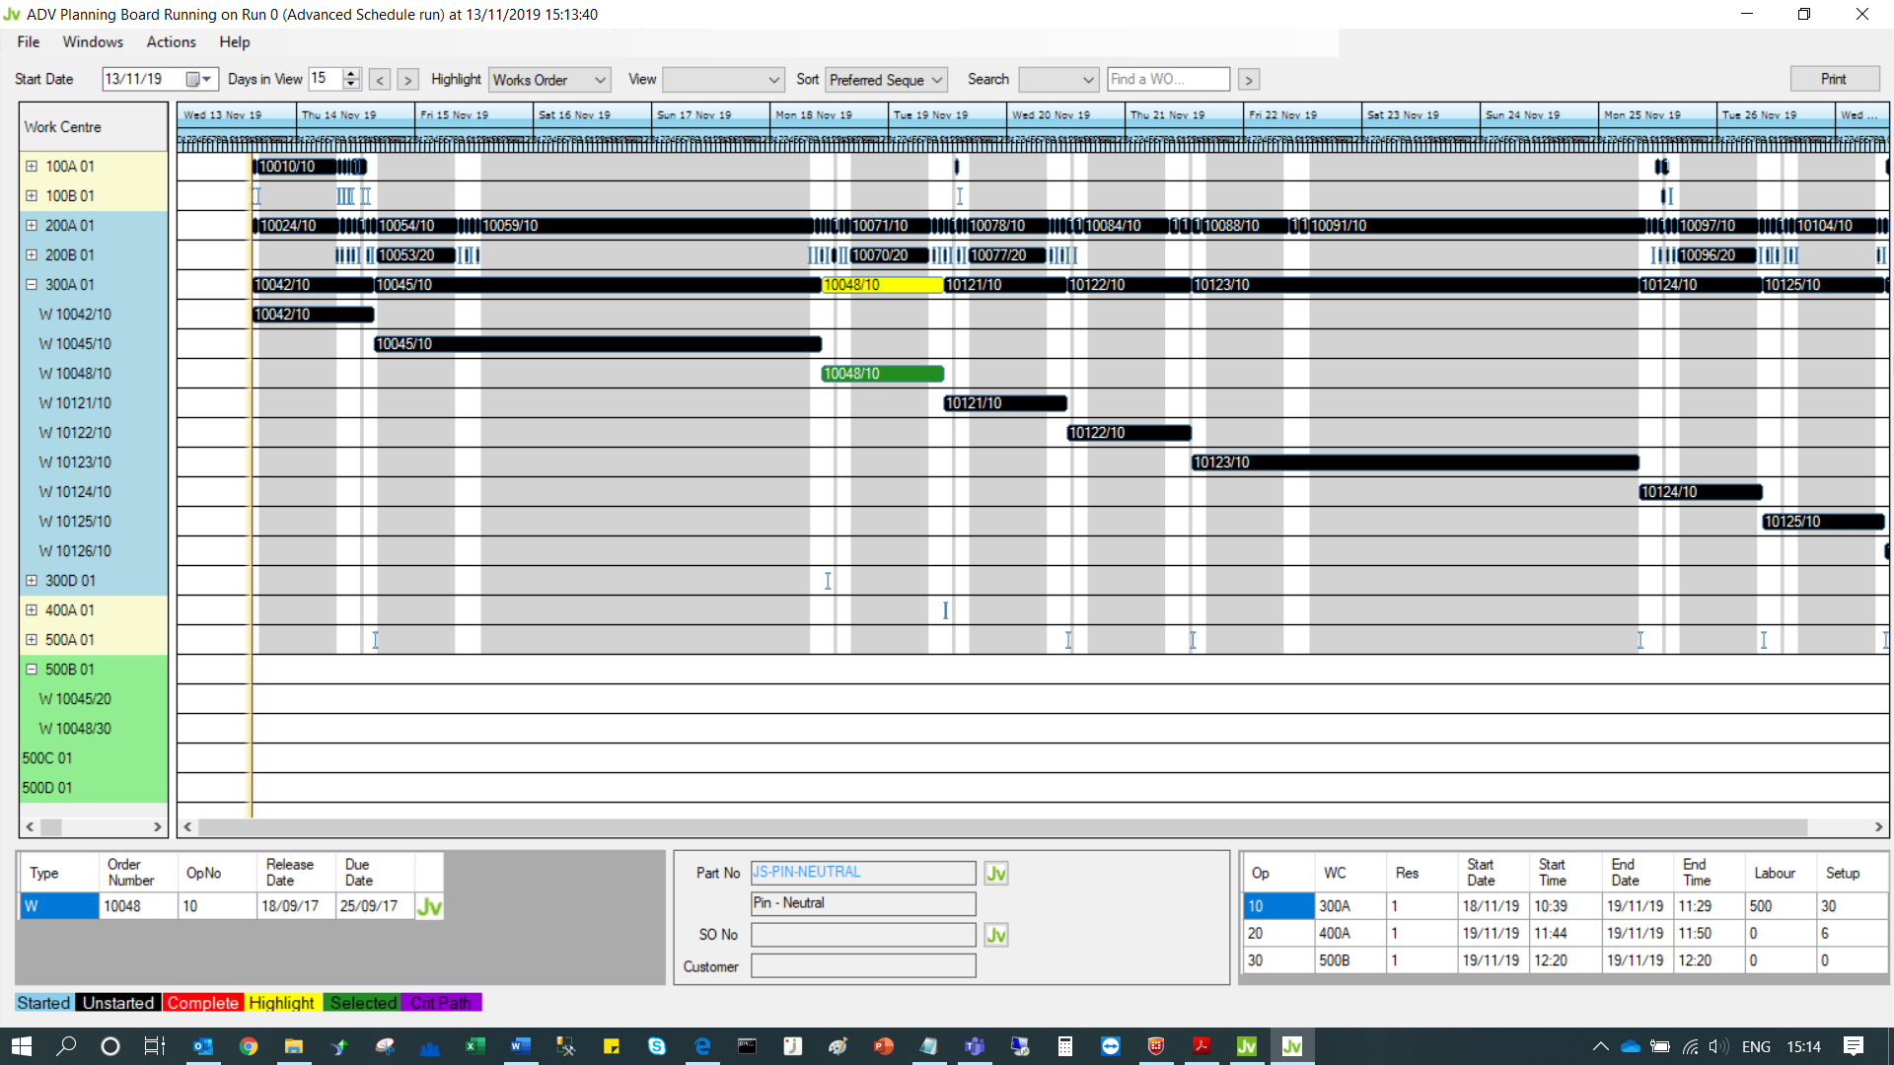The height and width of the screenshot is (1065, 1894).
Task: Click the Find a WO search field
Action: coord(1168,79)
